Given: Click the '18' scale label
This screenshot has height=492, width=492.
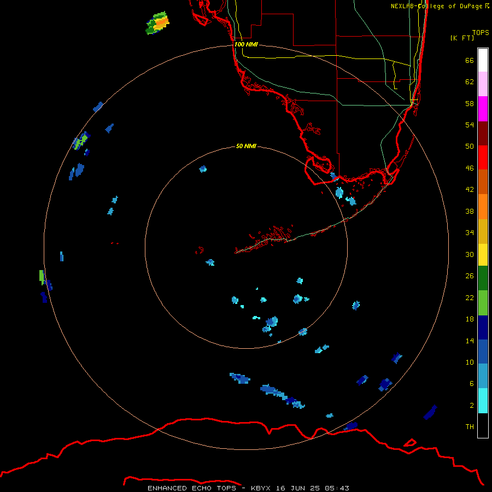Looking at the screenshot, I should point(470,319).
